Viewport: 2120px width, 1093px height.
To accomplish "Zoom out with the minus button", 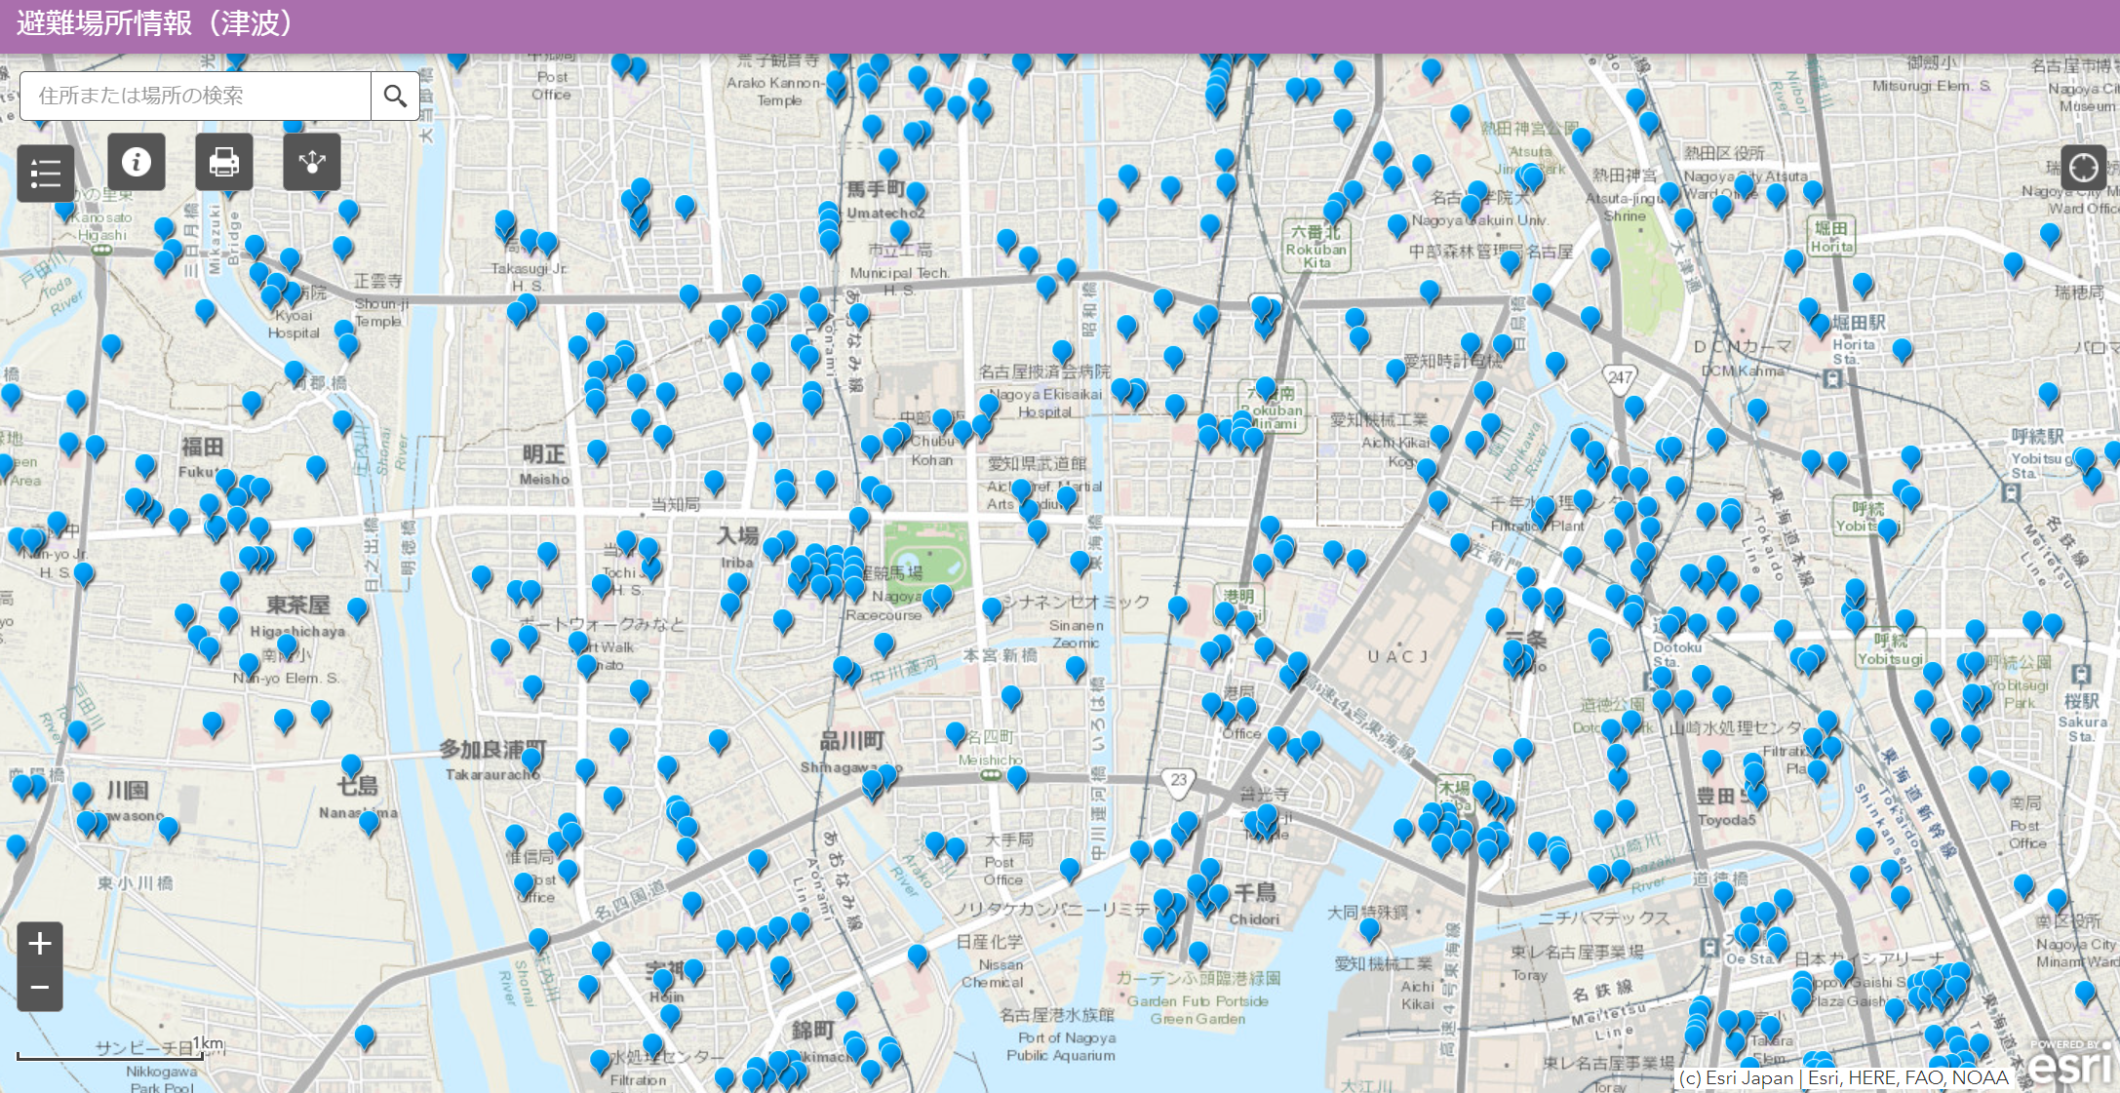I will coord(40,988).
